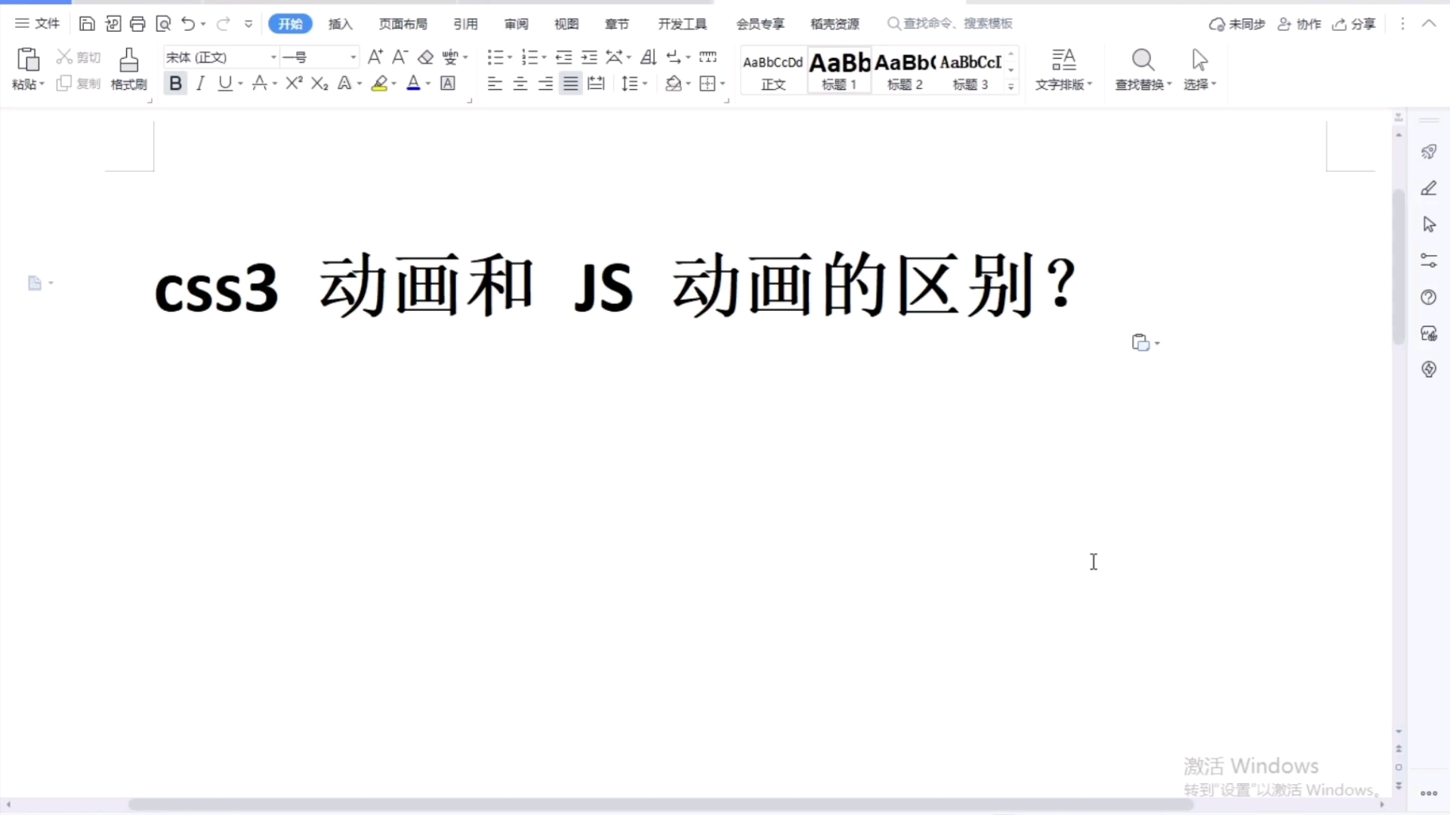Select the cursor tool in right sidebar

point(1429,224)
